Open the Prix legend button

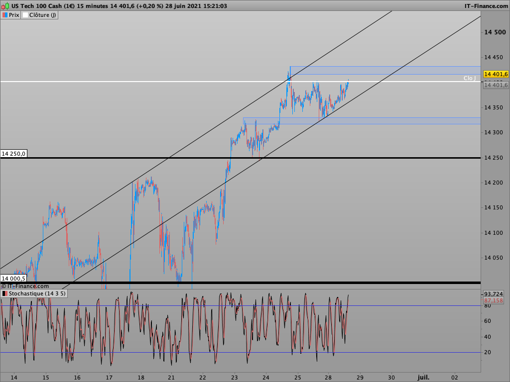[x=11, y=15]
